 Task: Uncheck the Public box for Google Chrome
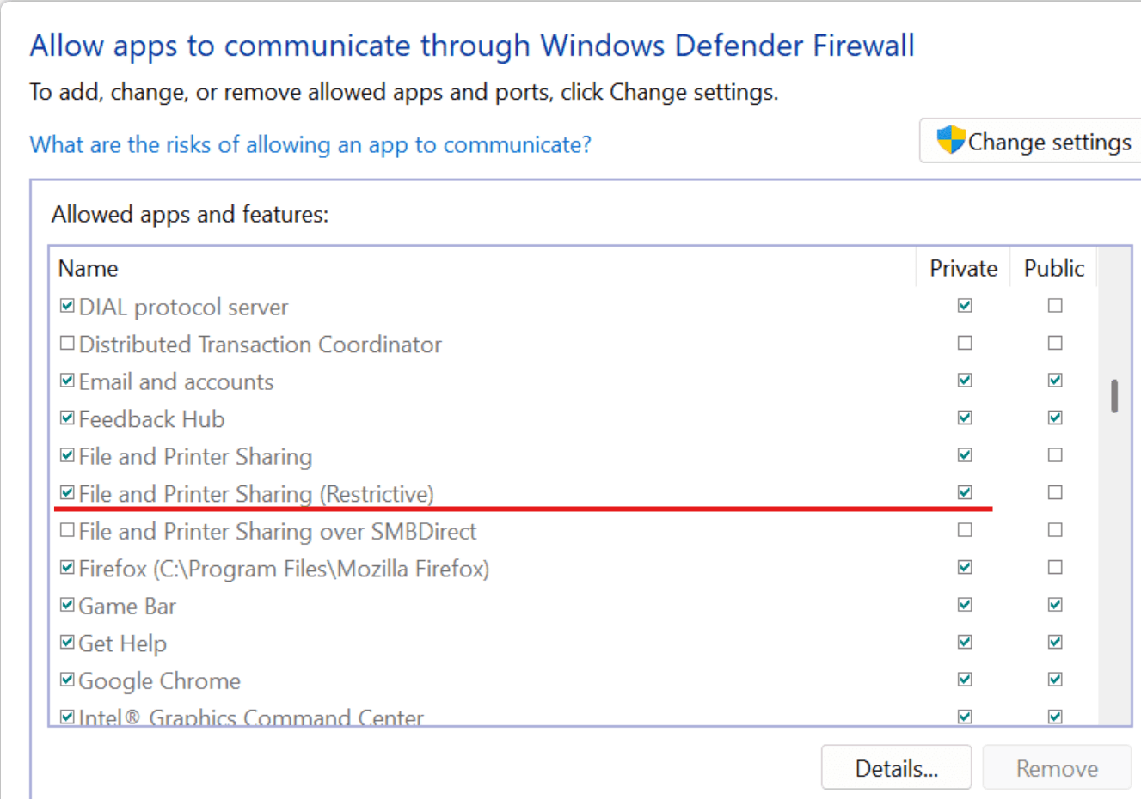1055,680
